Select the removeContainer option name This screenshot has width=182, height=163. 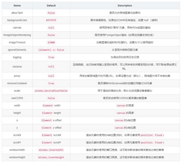(x=17, y=83)
